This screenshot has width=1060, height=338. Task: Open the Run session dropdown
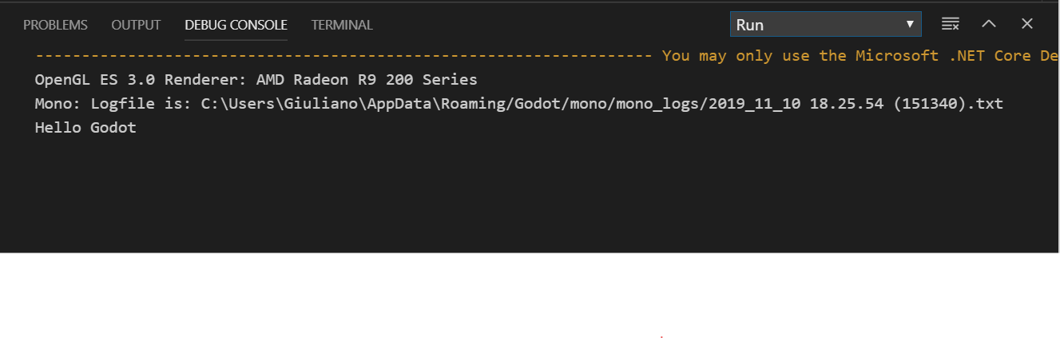coord(816,25)
